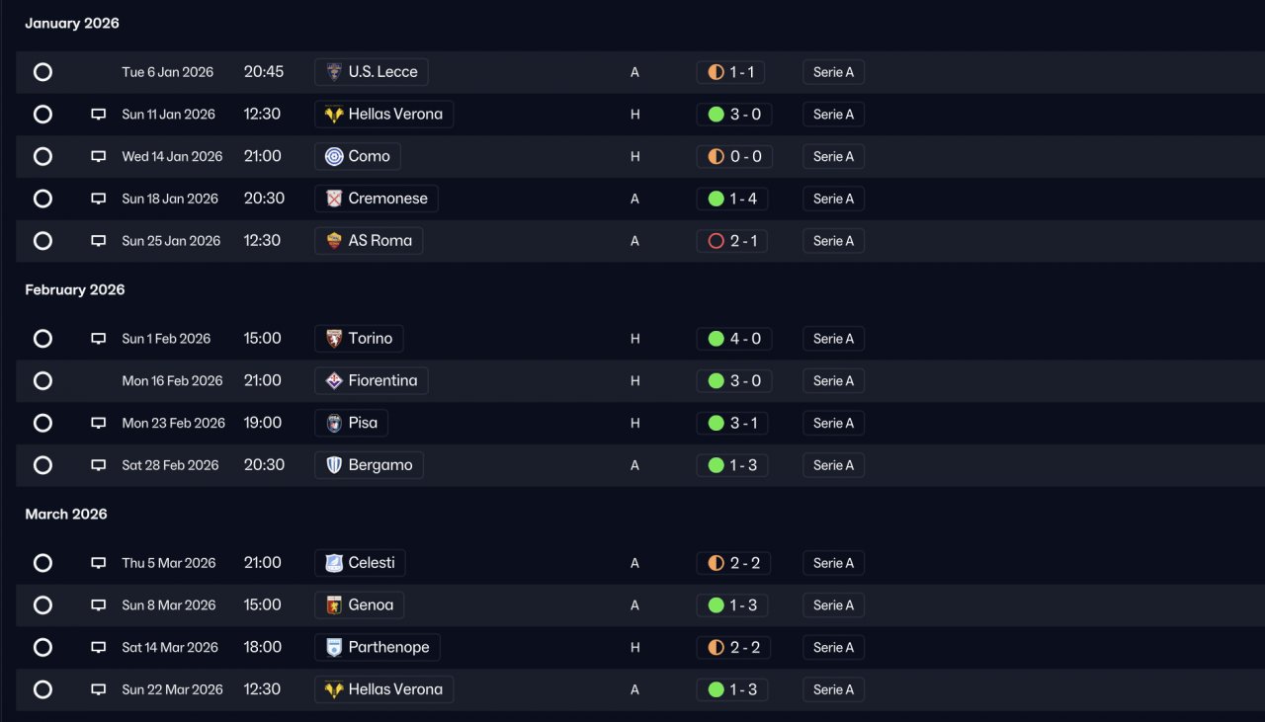Image resolution: width=1265 pixels, height=722 pixels.
Task: Select the radio circle for the U.S. Lecce match
Action: (x=42, y=72)
